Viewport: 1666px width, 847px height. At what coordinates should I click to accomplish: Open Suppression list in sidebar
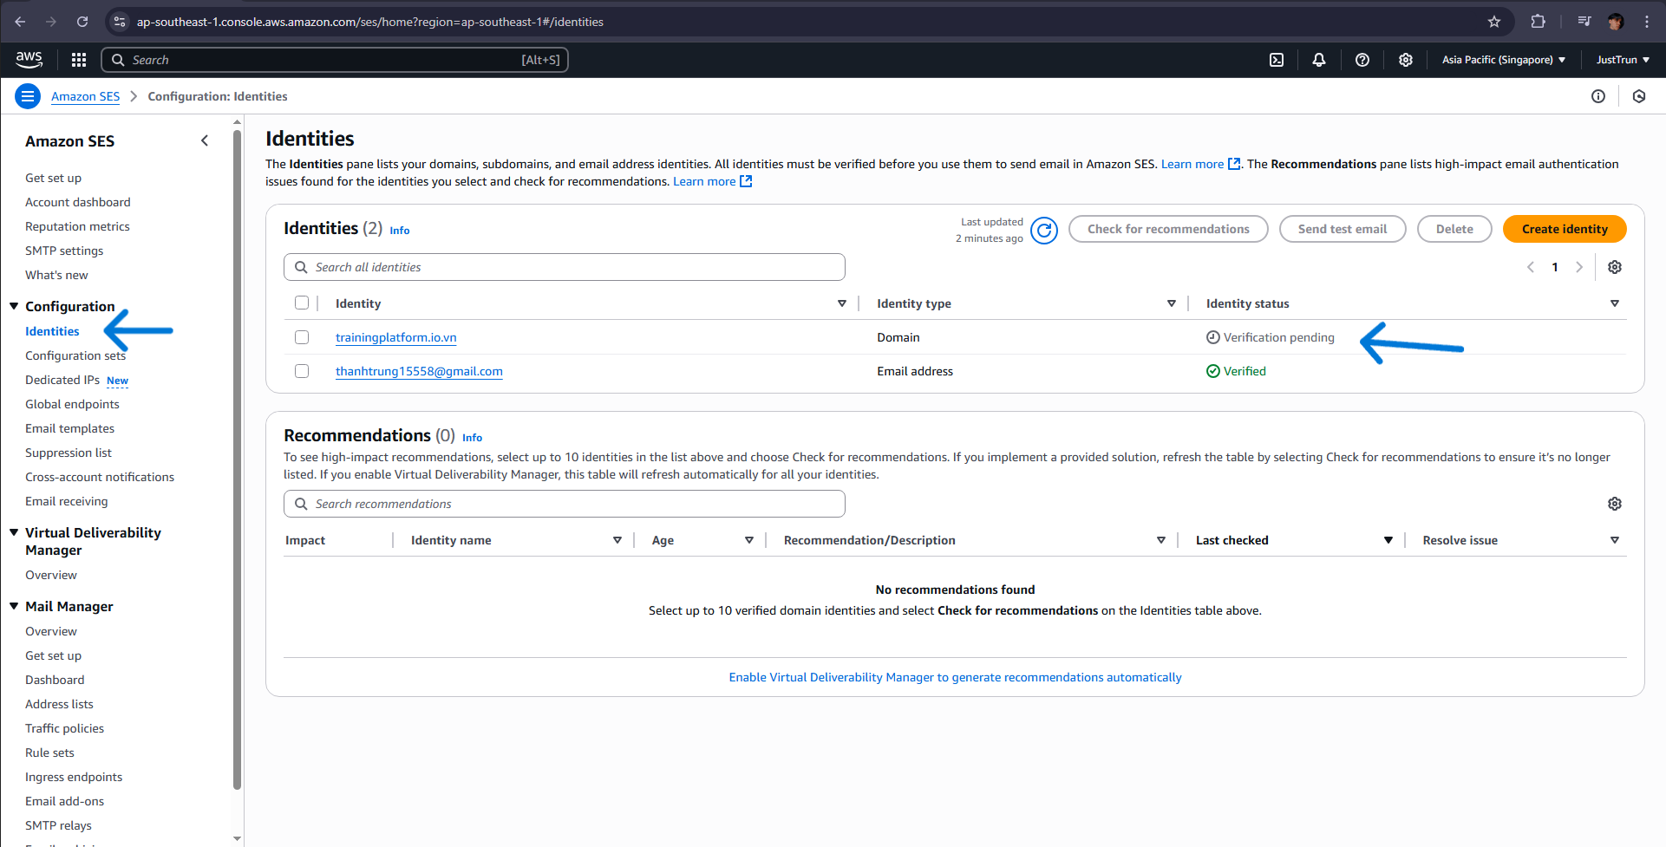click(x=69, y=453)
